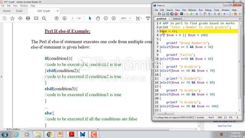This screenshot has width=245, height=138.
Task: Open the Perl menu in Padre
Action: pos(184,10)
